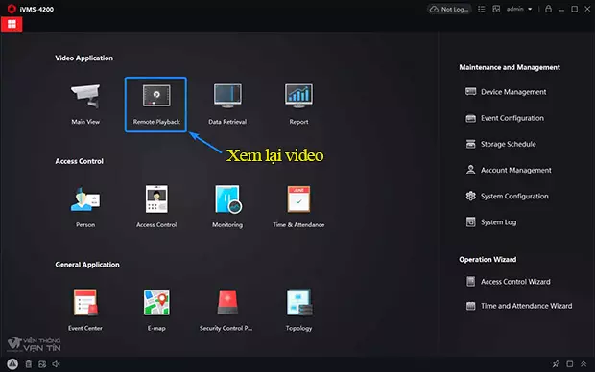
Task: Open the Data Retrieval module
Action: tap(227, 96)
